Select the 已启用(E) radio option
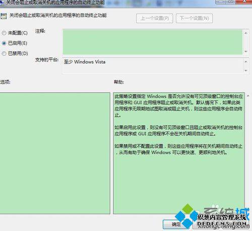The width and height of the screenshot is (252, 231). coord(4,43)
